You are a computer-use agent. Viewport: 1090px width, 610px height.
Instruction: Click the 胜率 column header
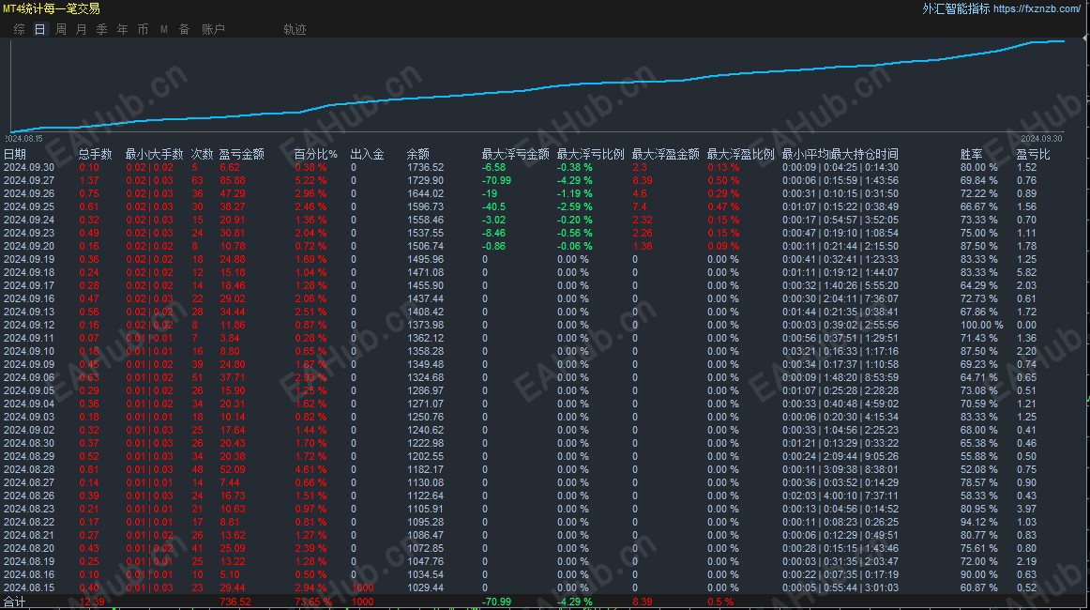[971, 154]
